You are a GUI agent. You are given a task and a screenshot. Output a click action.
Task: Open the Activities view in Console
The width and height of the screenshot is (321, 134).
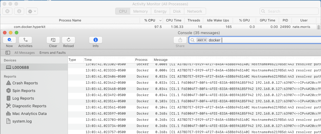(x=25, y=40)
